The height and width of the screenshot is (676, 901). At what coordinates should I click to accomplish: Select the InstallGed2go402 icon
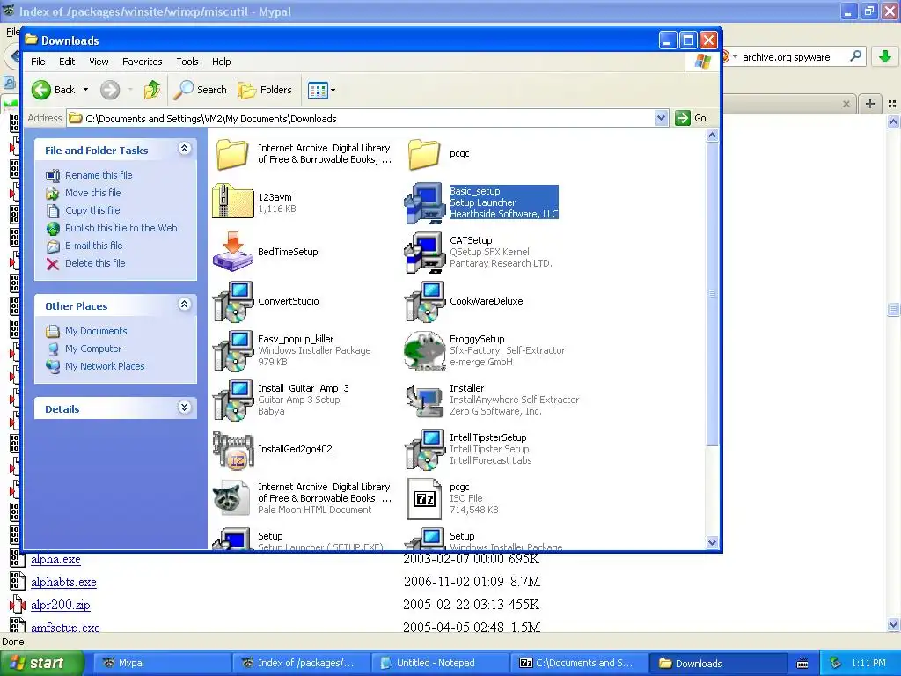[232, 450]
